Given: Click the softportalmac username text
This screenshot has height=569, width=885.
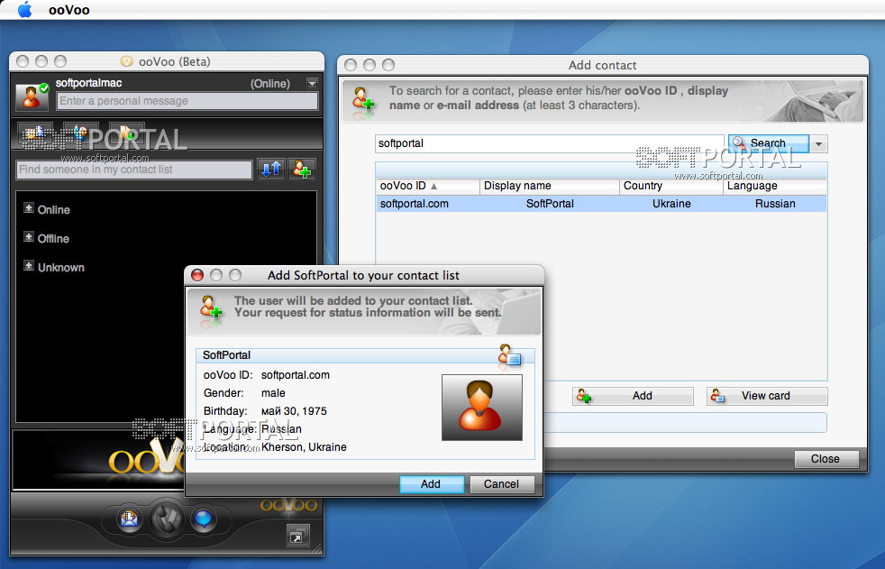Looking at the screenshot, I should (88, 83).
